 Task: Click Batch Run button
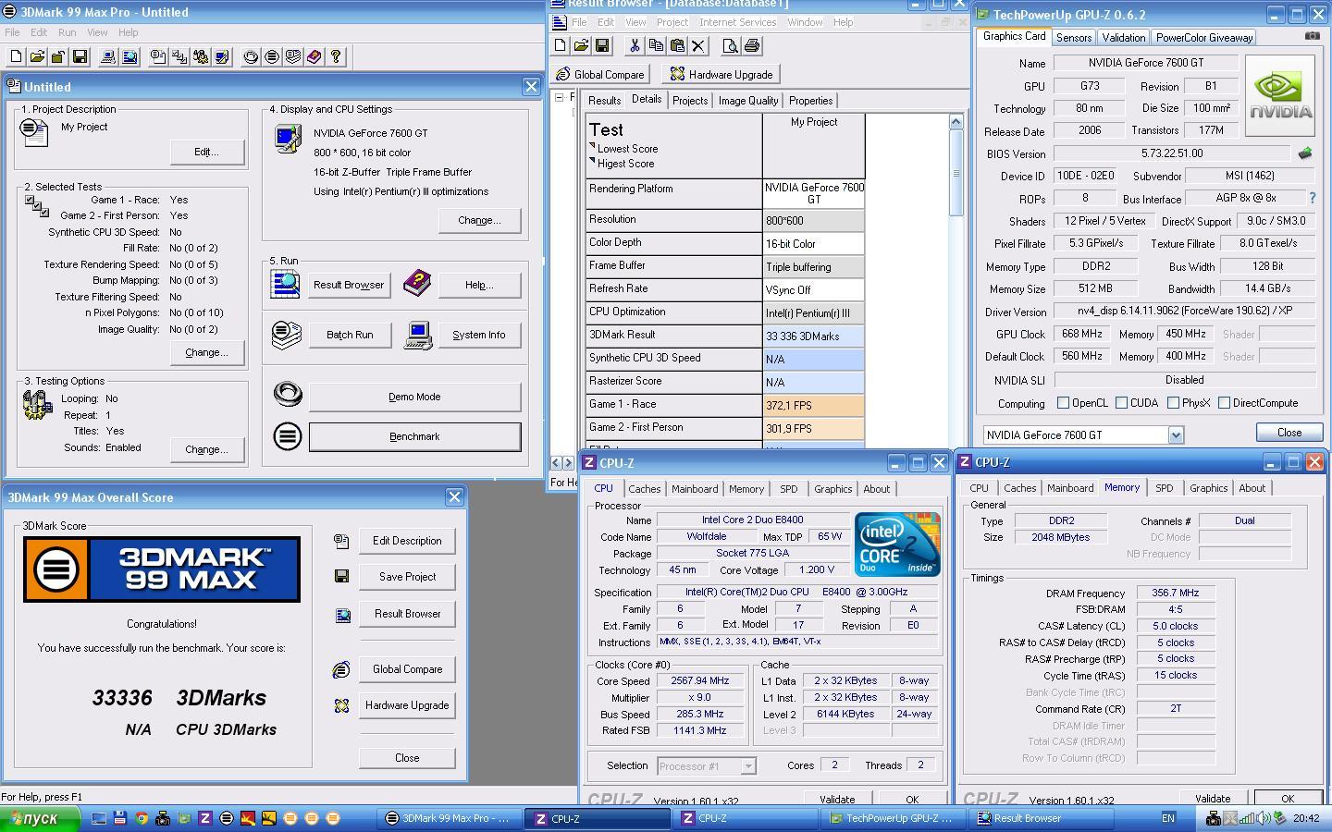(x=350, y=335)
